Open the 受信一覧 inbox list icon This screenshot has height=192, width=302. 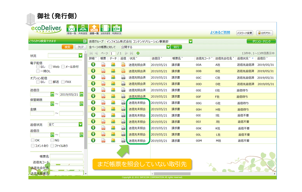point(71,29)
